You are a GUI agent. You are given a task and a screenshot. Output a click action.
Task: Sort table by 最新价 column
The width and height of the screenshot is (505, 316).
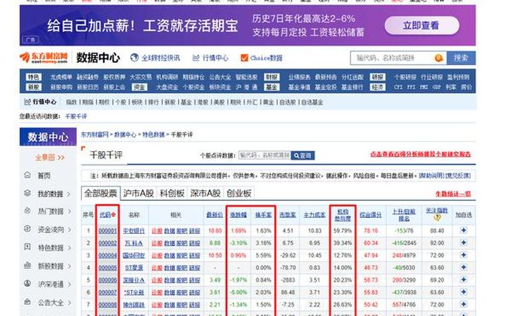point(215,215)
